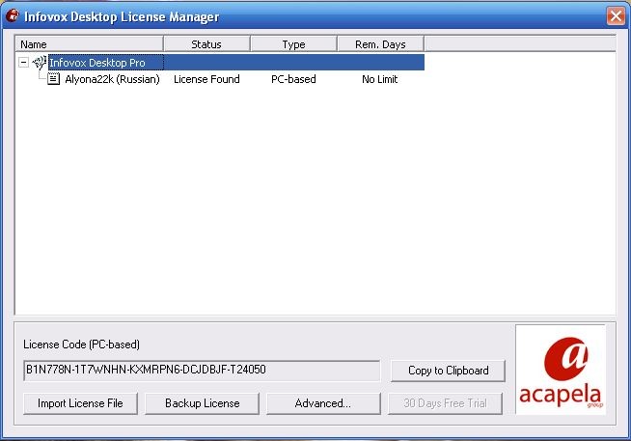Sort by the Status column header
The height and width of the screenshot is (441, 631).
coord(206,43)
